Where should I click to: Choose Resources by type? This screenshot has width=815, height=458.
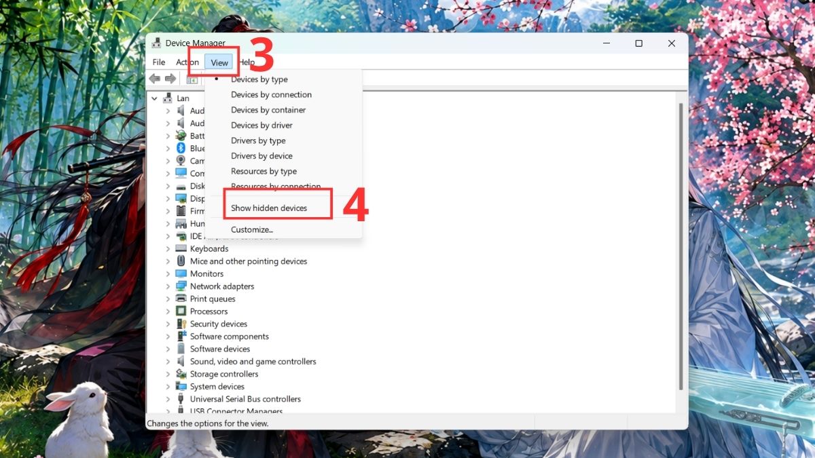(x=264, y=172)
